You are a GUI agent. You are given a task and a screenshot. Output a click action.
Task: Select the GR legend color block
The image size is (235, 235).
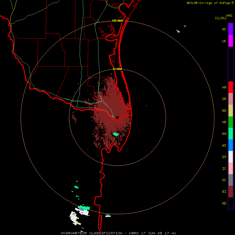point(231,99)
